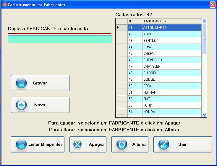Click ID cell 54
The image size is (217, 166).
[x=135, y=112]
